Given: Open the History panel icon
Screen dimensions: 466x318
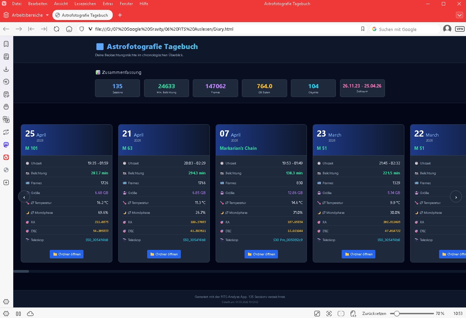Looking at the screenshot, I should point(6,82).
